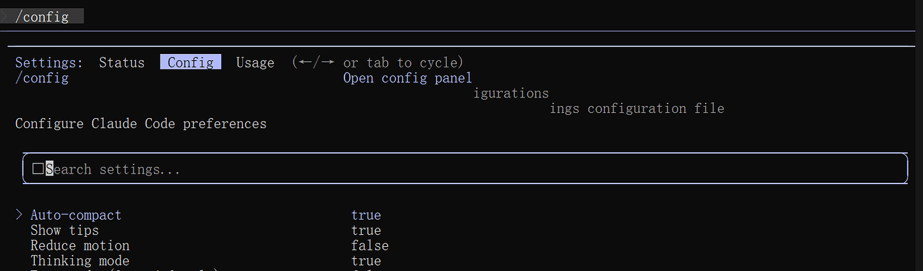This screenshot has height=271, width=923.
Task: Switch to the Status tab
Action: [x=122, y=62]
